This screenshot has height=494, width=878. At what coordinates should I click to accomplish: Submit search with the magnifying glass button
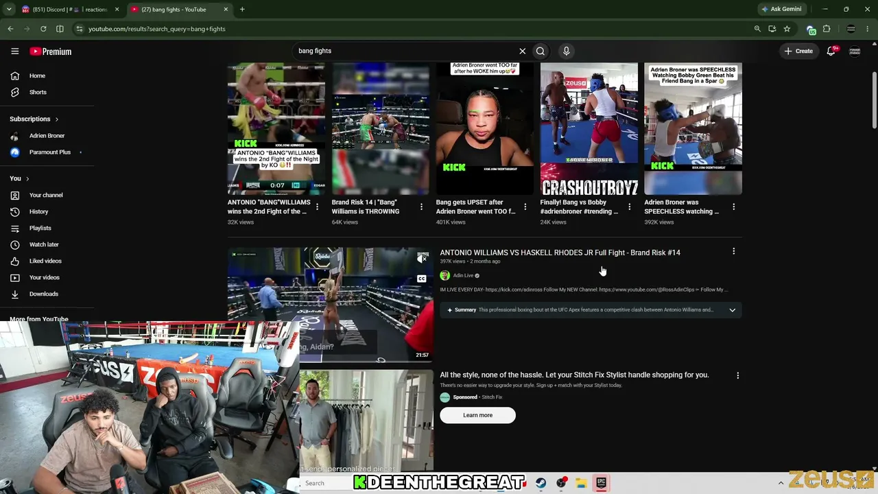click(541, 51)
